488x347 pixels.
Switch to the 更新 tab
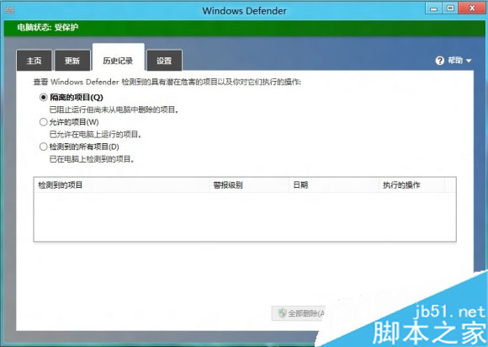tap(72, 61)
